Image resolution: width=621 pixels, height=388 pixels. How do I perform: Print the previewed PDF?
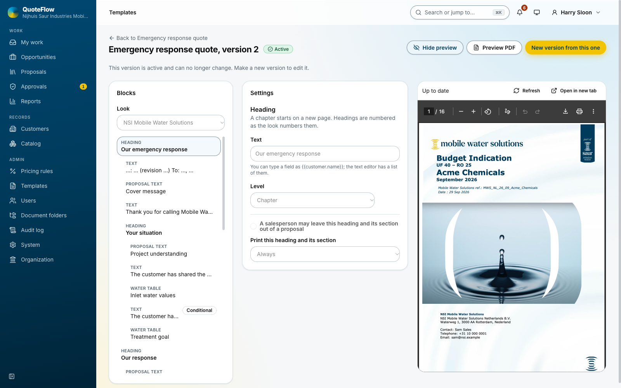click(579, 111)
